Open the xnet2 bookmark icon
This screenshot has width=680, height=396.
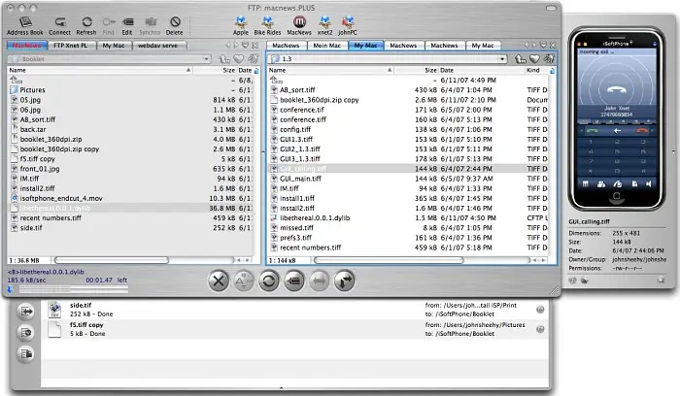[x=324, y=25]
